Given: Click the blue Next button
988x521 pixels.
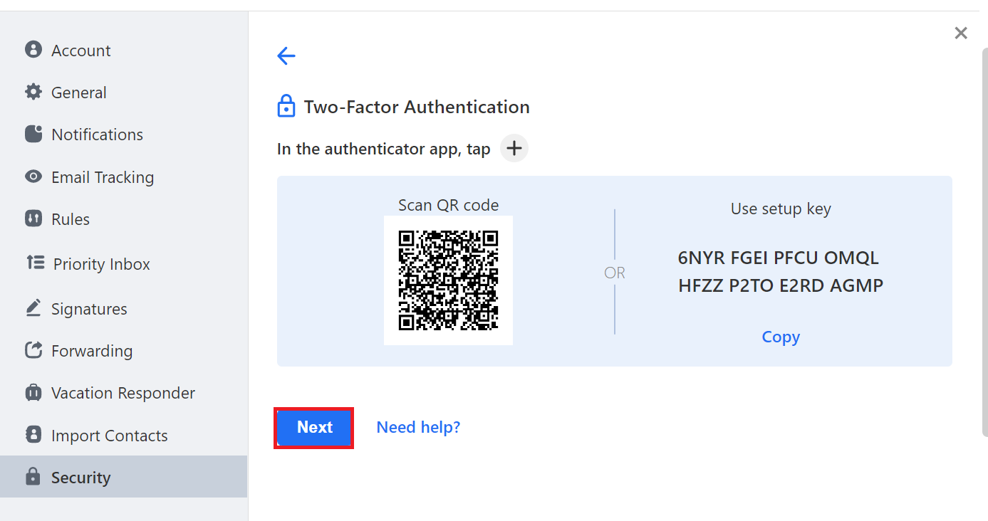Looking at the screenshot, I should click(x=314, y=428).
